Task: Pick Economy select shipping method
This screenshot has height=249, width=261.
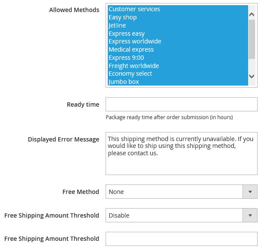Action: point(130,74)
